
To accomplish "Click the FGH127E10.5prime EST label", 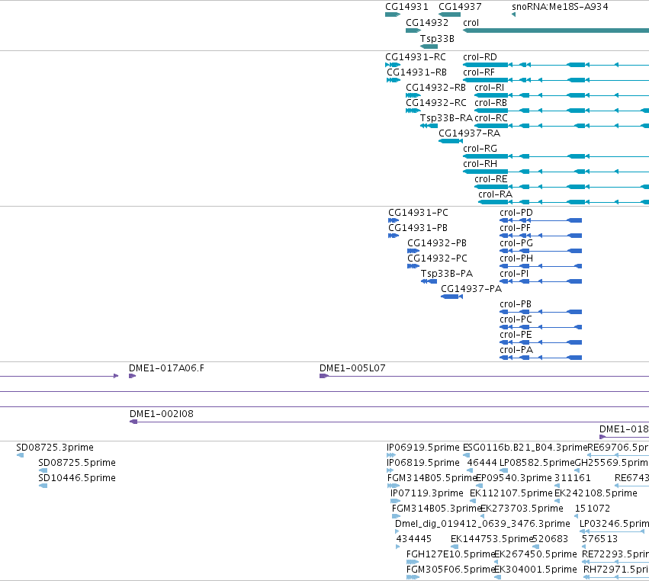I will pyautogui.click(x=451, y=554).
